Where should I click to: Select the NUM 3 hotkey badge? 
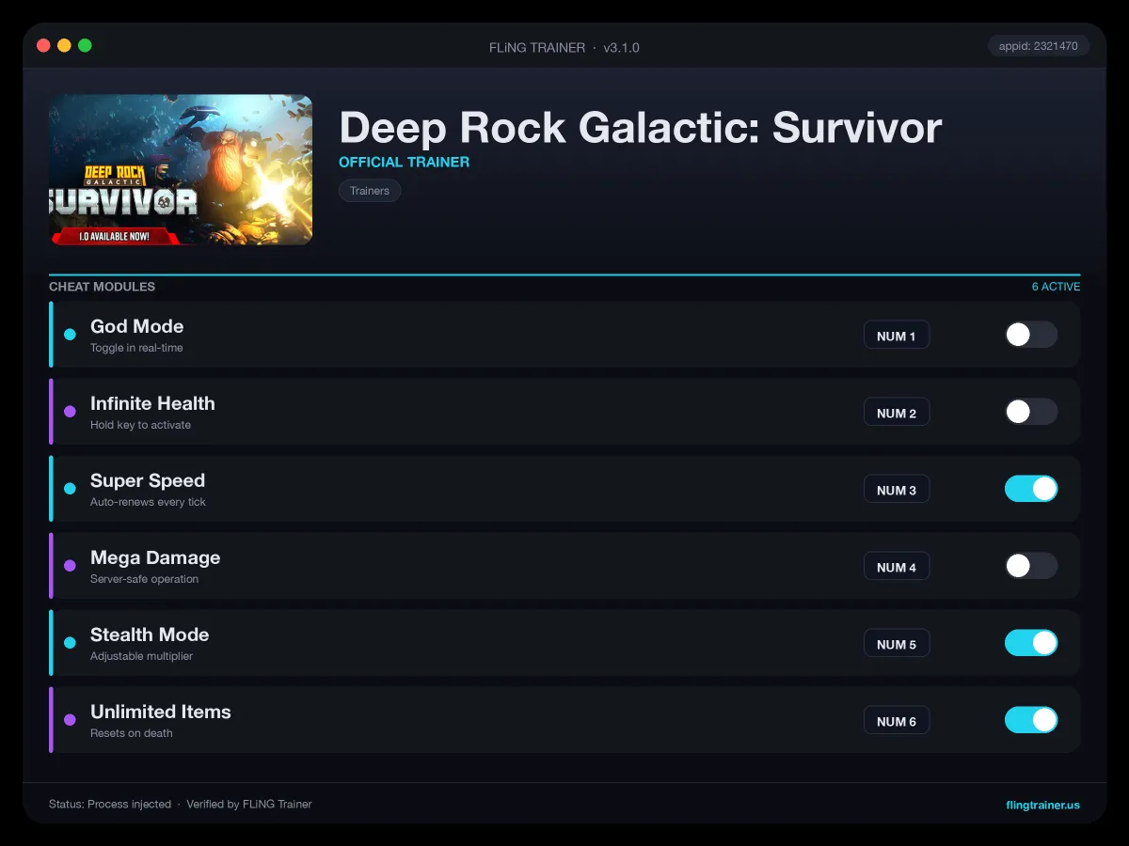(897, 490)
